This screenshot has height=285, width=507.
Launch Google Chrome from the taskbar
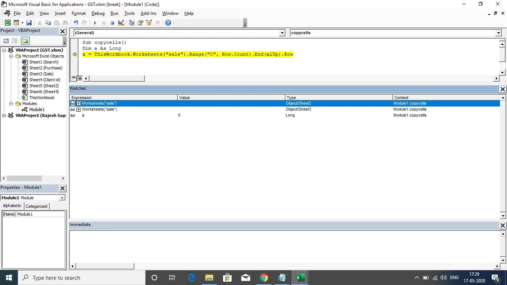coord(264,278)
